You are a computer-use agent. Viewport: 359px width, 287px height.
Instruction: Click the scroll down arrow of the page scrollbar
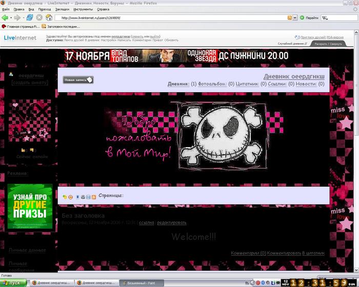[x=356, y=270]
